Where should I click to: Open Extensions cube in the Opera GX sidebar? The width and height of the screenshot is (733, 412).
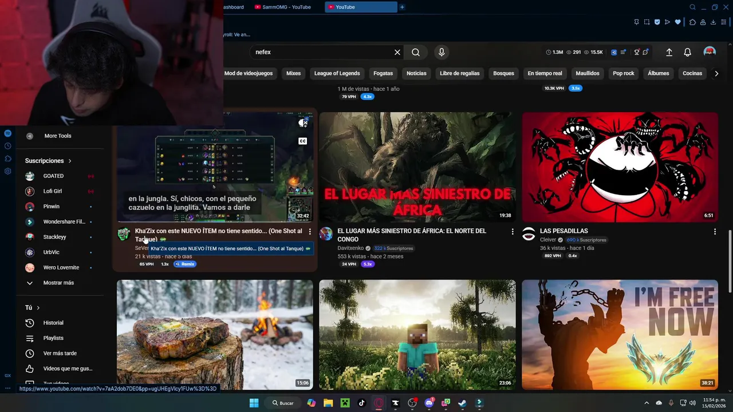(7, 159)
